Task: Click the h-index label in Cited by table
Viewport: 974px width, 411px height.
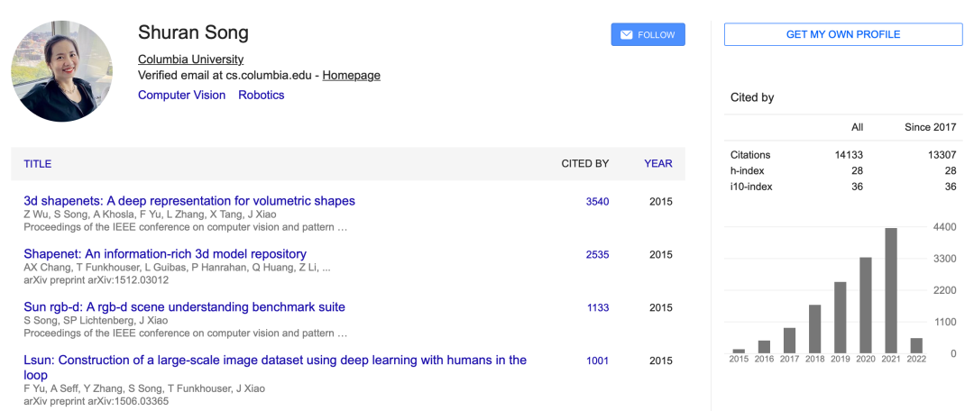Action: click(746, 171)
